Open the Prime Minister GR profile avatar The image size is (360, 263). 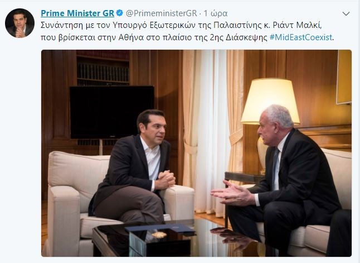coord(20,23)
